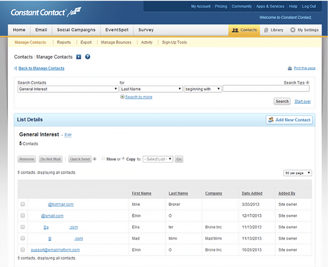Tick the checkbox for support@emailmeform.com
Viewport: 328px width, 267px height.
[x=23, y=250]
